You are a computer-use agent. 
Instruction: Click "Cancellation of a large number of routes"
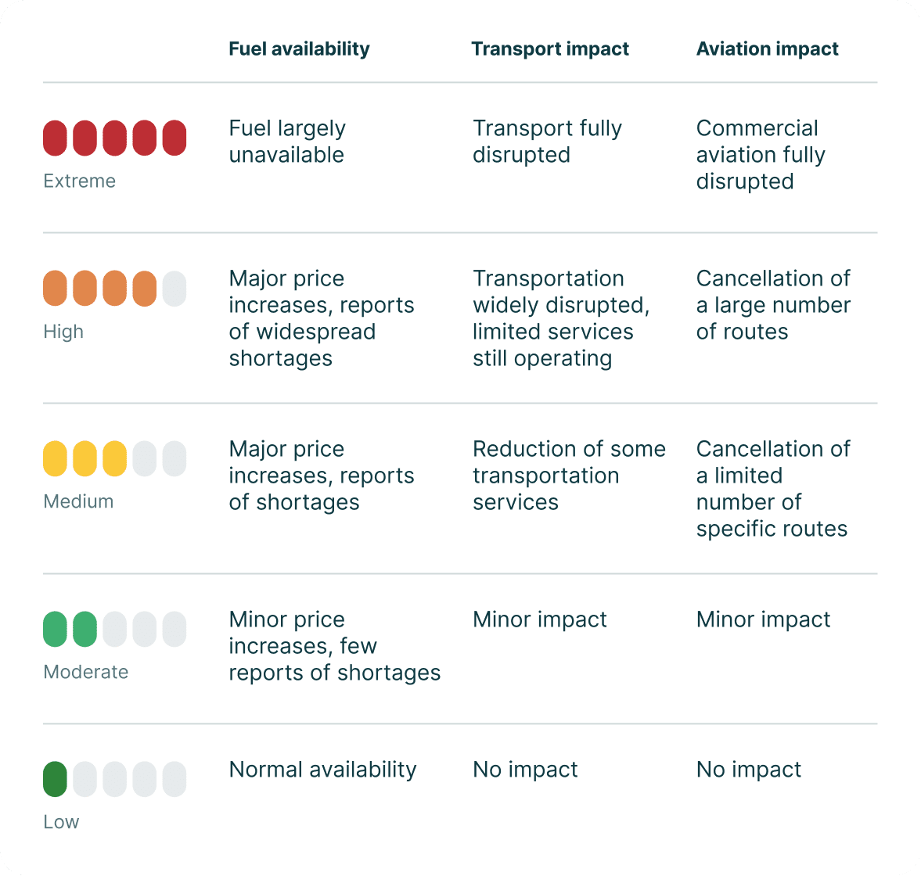tap(772, 305)
